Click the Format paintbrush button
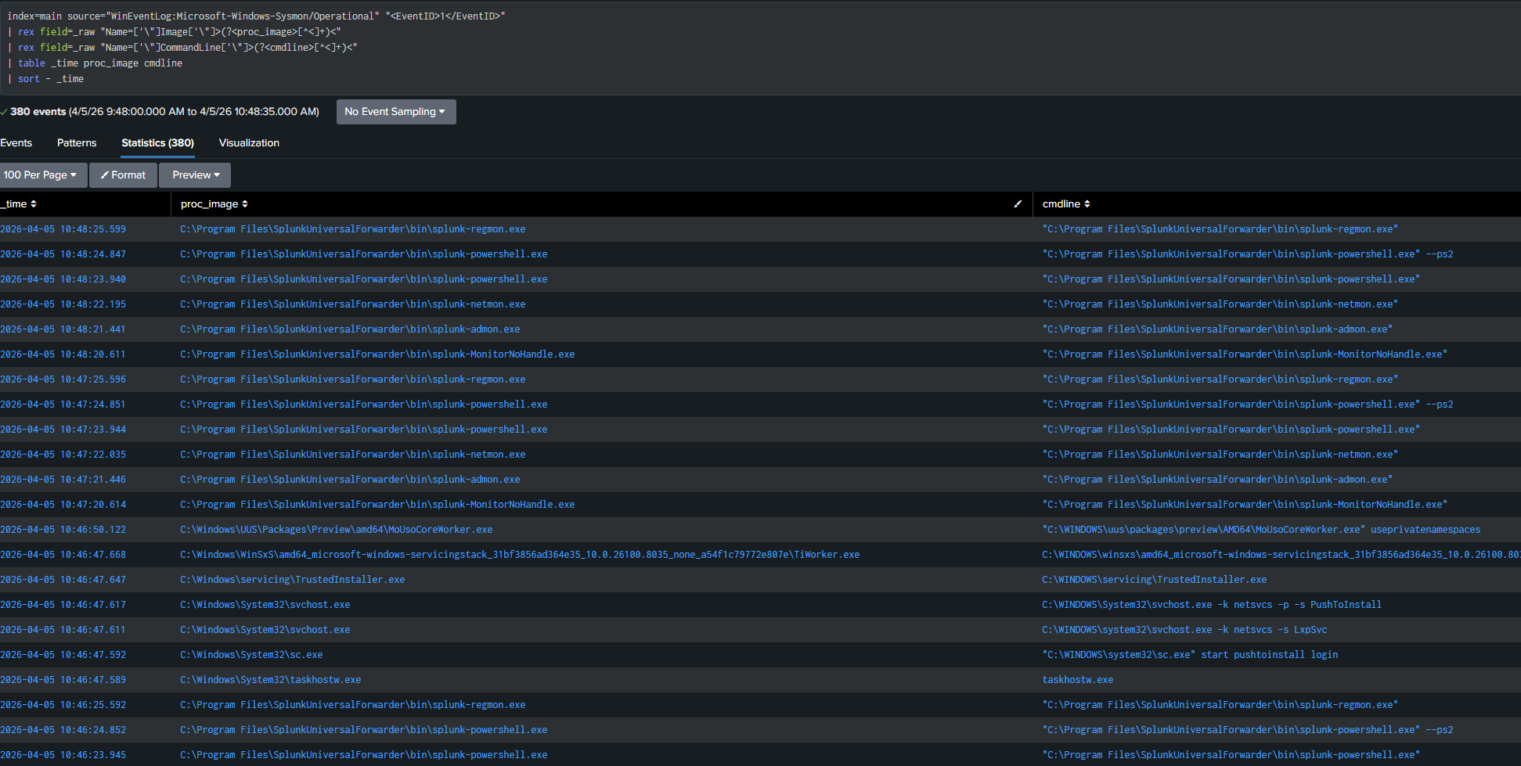This screenshot has height=766, width=1521. [x=123, y=175]
